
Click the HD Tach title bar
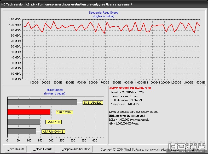[68, 4]
